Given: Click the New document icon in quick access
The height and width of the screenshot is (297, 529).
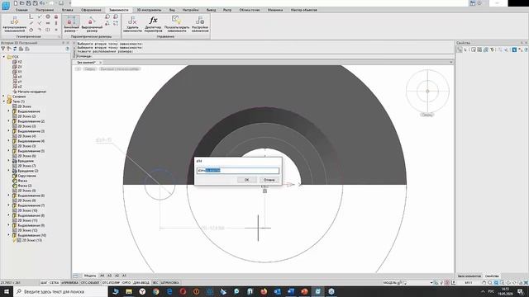Looking at the screenshot, I should 16,3.
